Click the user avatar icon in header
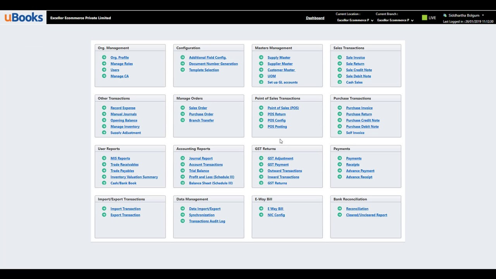 click(x=445, y=15)
